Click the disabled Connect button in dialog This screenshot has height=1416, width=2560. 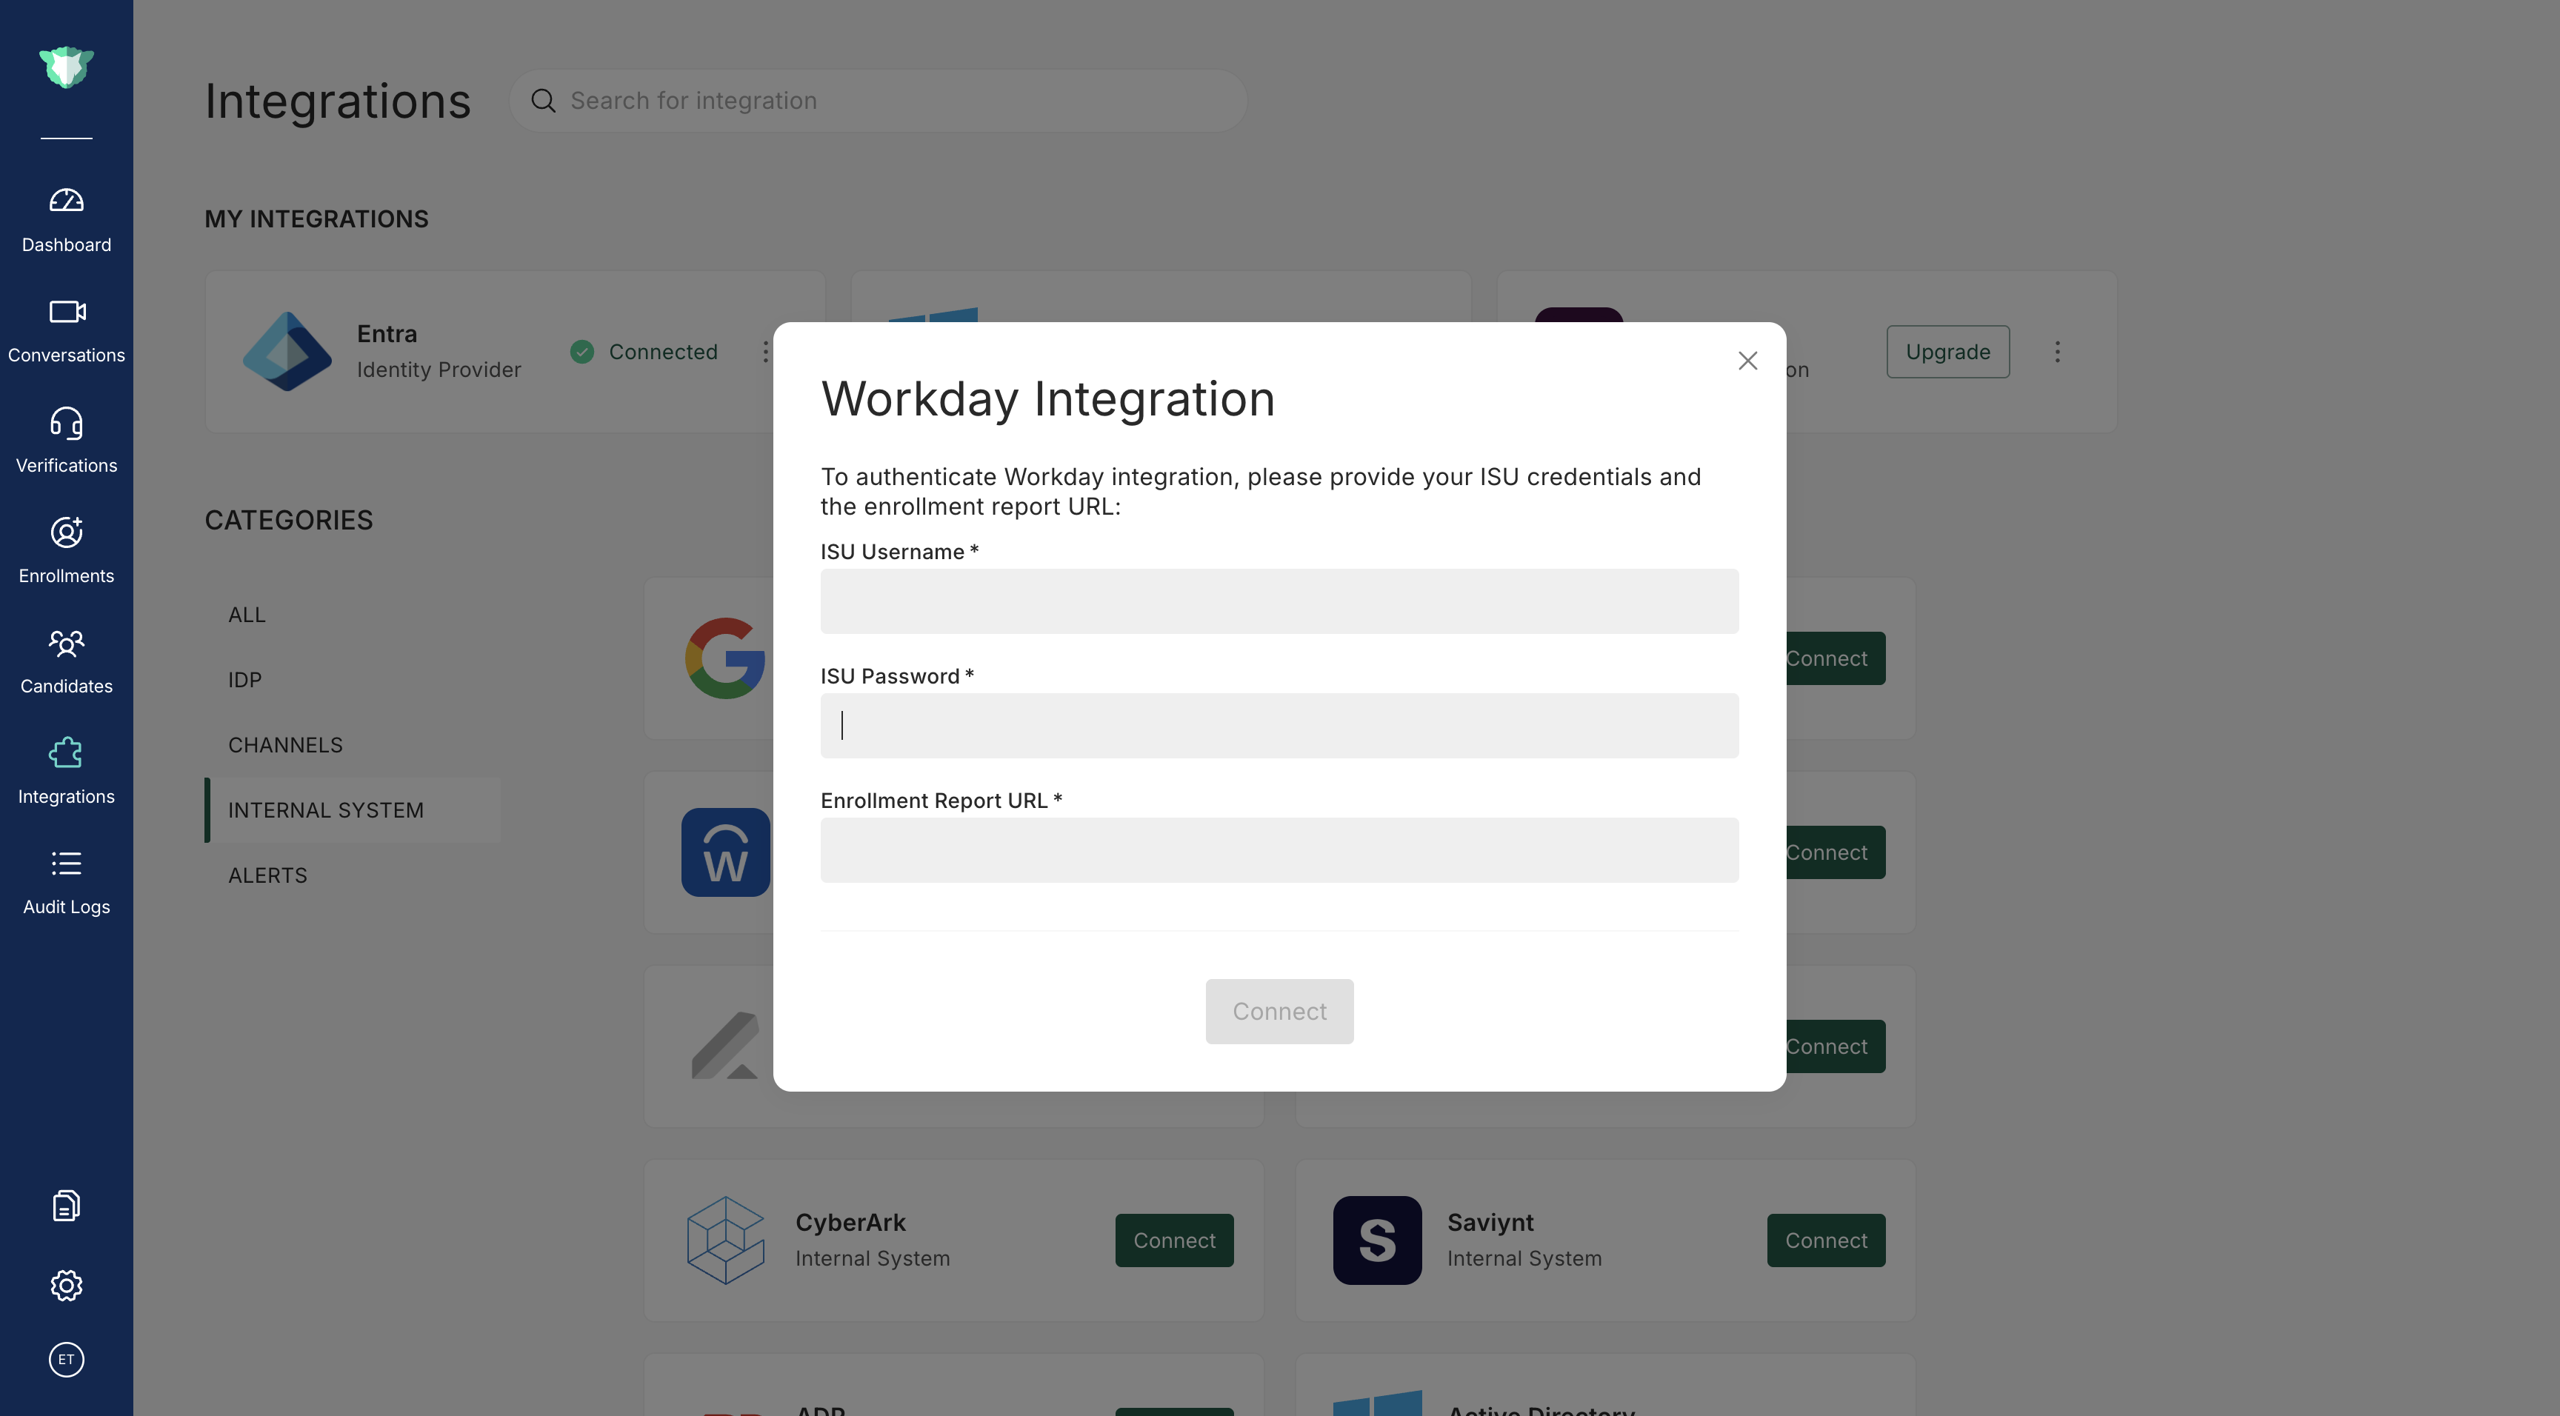point(1279,1012)
